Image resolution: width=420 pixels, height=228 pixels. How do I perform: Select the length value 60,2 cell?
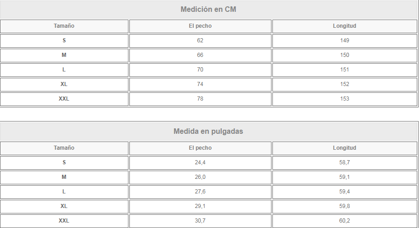(x=344, y=221)
